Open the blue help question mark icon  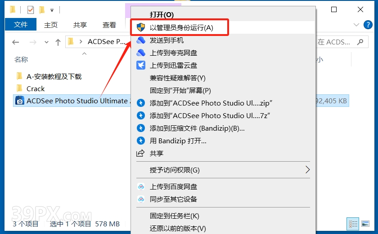tap(368, 25)
